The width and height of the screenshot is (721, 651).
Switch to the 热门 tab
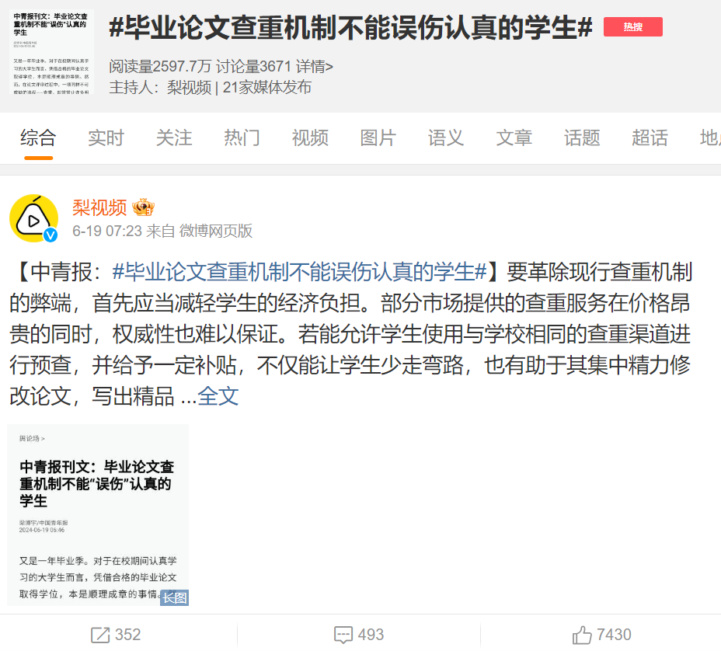[x=242, y=138]
